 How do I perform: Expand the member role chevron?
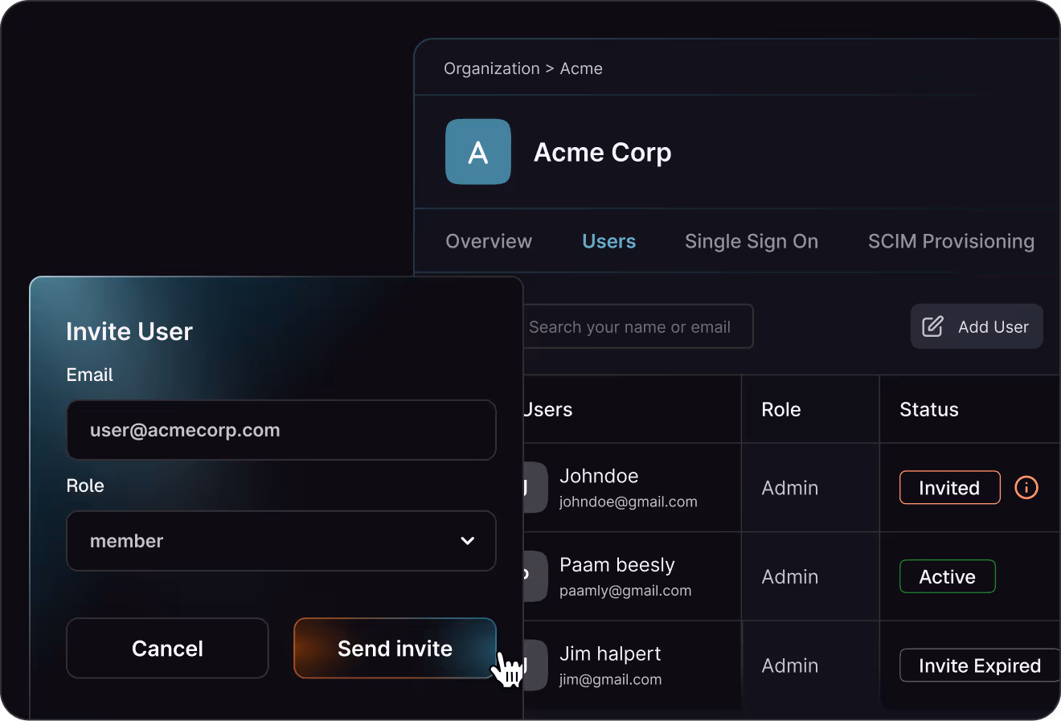tap(467, 541)
